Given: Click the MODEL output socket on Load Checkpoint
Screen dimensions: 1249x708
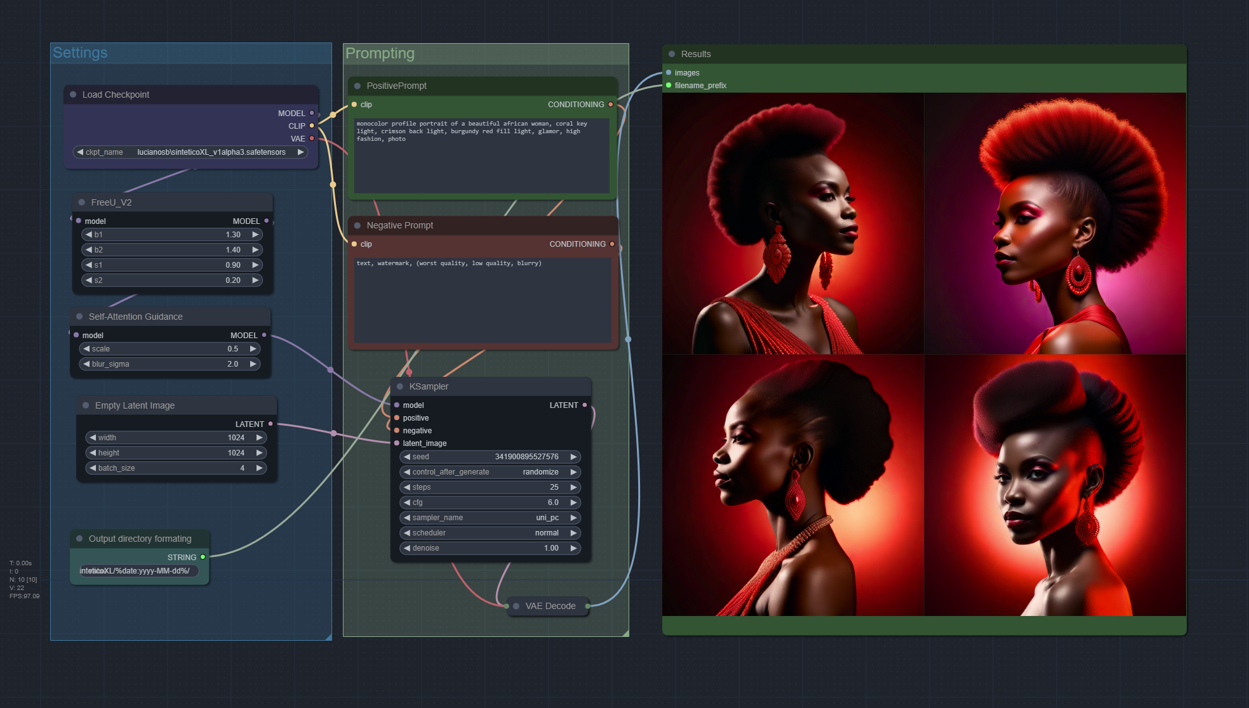Looking at the screenshot, I should coord(312,113).
